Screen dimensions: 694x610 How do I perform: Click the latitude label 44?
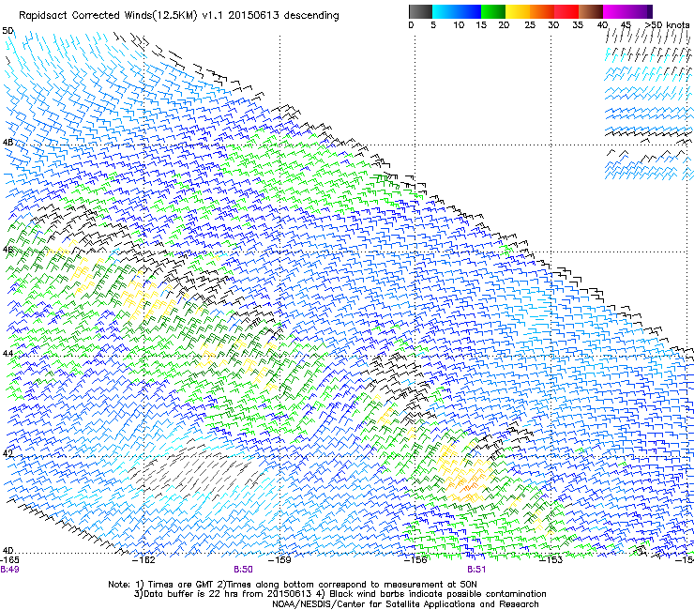pos(8,354)
